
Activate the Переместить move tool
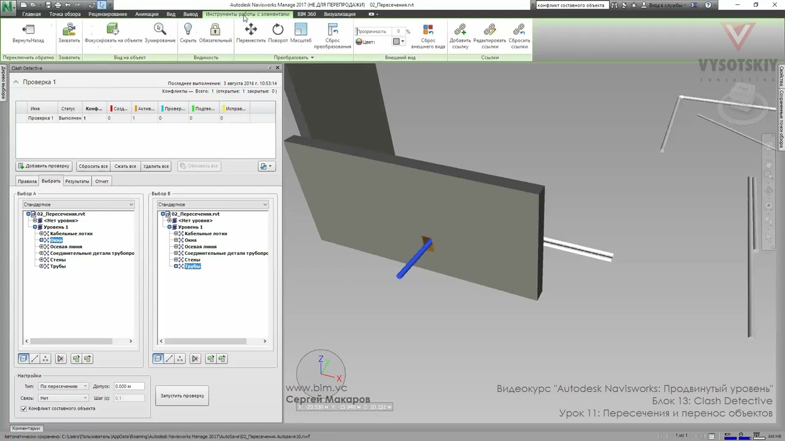251,34
